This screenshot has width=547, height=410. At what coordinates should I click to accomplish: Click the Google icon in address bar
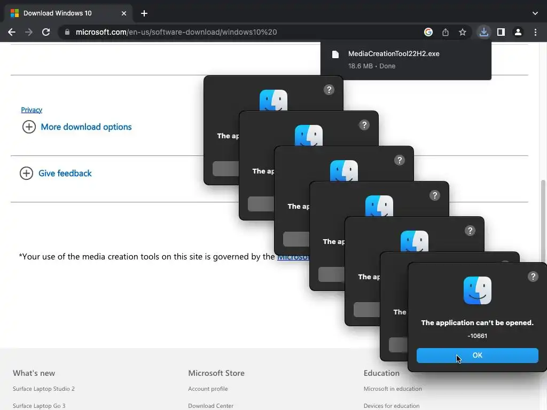[x=428, y=32]
